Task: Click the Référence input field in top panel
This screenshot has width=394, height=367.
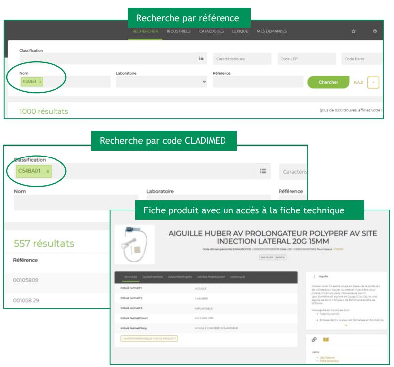Action: [x=258, y=82]
